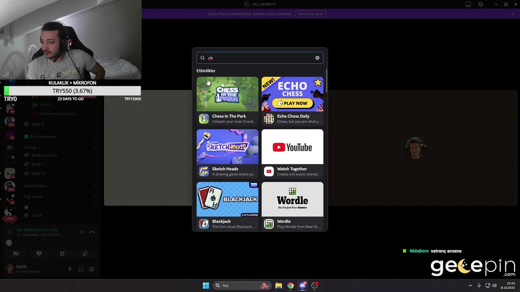Click the "Blackjack" title text
The image size is (520, 292).
tap(221, 221)
